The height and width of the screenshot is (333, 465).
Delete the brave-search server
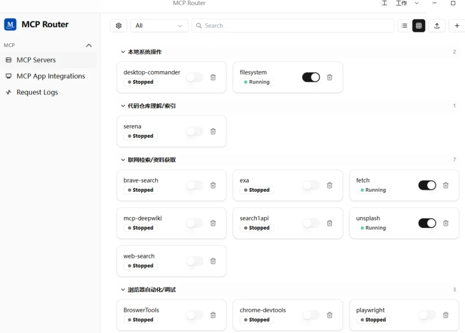[213, 185]
